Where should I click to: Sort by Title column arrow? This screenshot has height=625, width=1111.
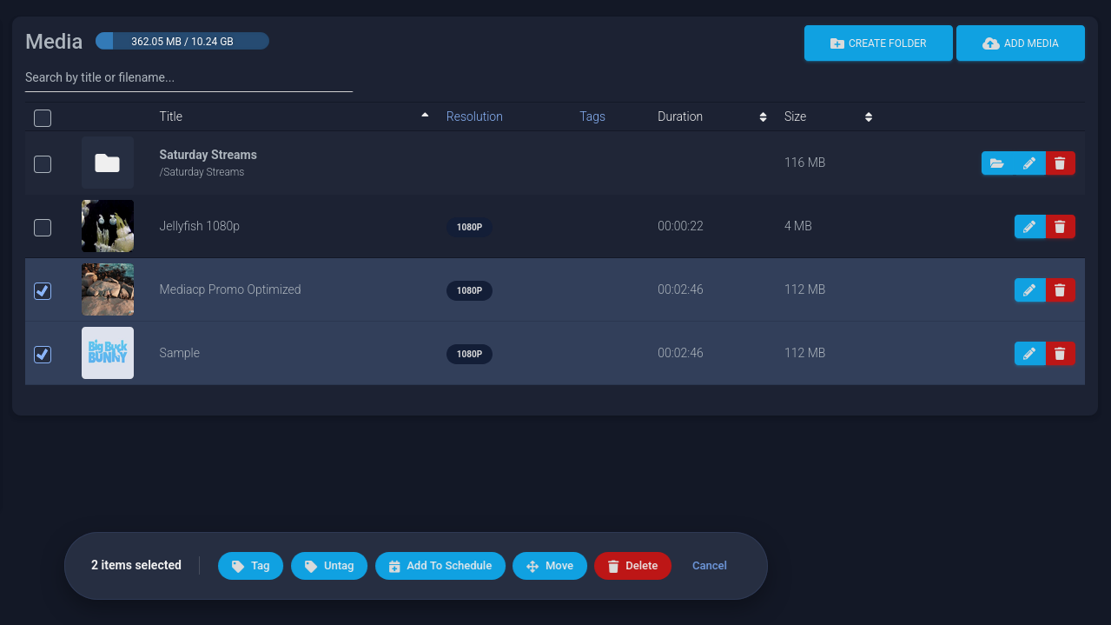pyautogui.click(x=425, y=115)
